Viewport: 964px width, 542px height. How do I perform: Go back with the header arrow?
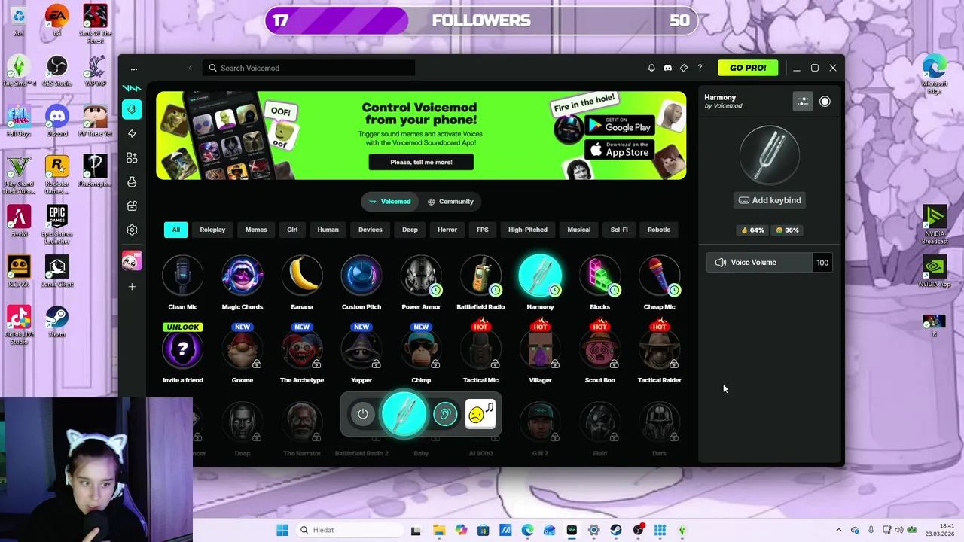coord(190,68)
